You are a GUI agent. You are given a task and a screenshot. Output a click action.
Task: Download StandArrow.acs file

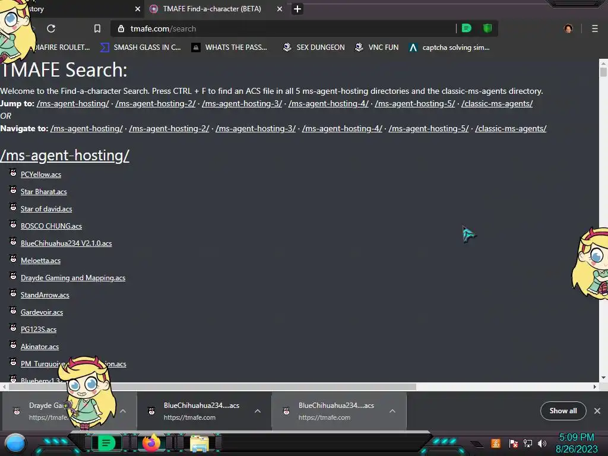point(45,295)
